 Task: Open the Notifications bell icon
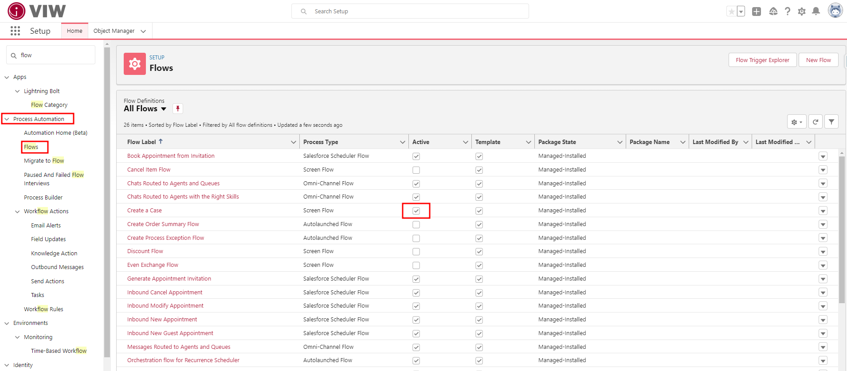coord(816,12)
